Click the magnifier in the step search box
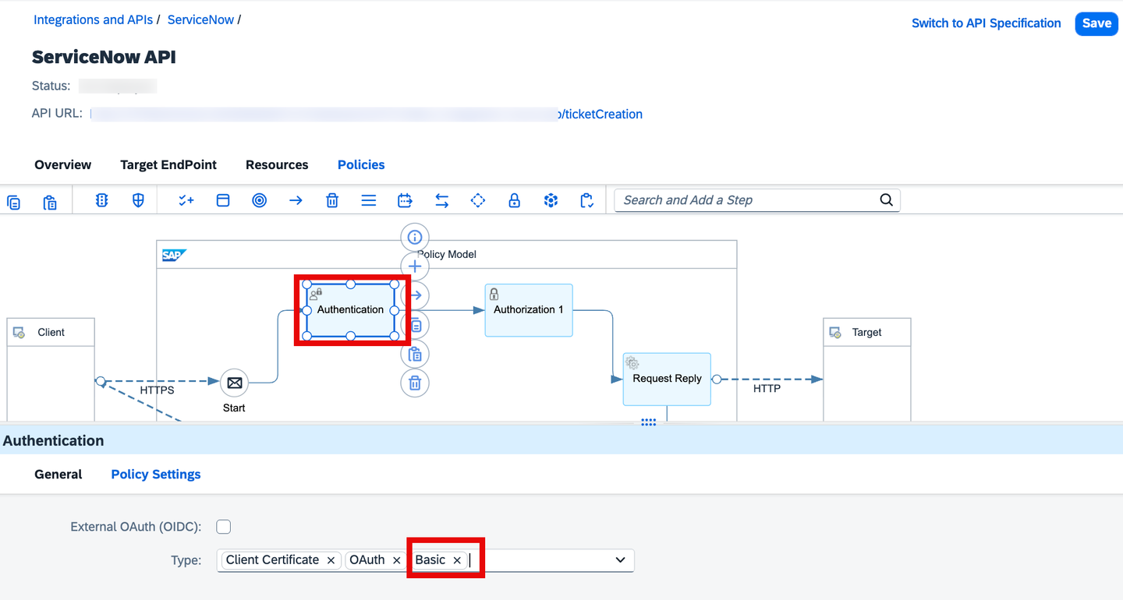The height and width of the screenshot is (600, 1123). (x=886, y=199)
